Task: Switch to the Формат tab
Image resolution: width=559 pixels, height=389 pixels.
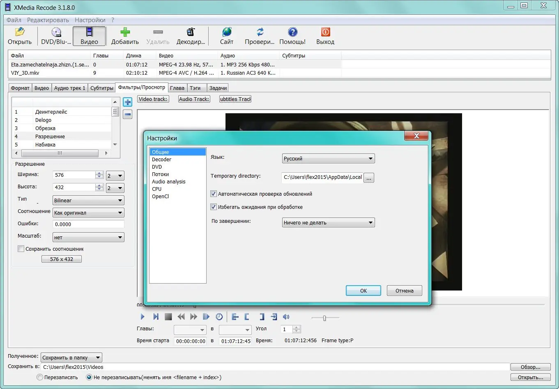Action: coord(20,88)
